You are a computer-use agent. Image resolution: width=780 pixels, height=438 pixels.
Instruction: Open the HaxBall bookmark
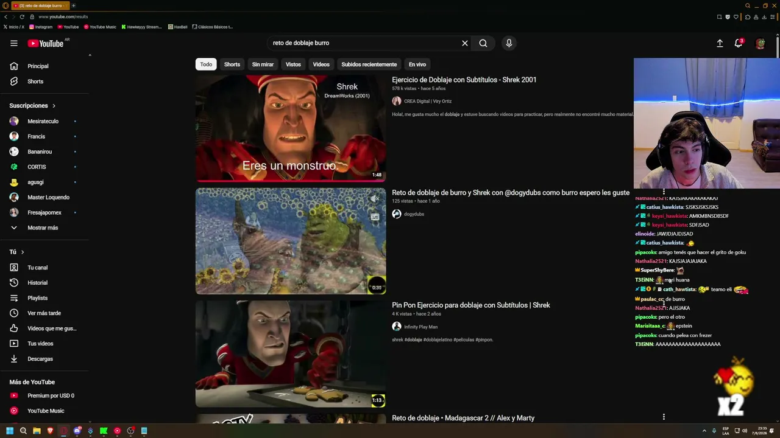(x=177, y=27)
